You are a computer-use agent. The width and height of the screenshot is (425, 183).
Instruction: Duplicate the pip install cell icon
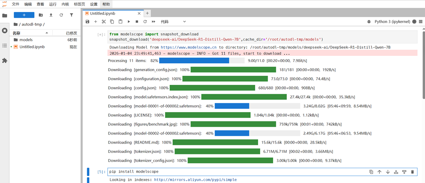(371, 172)
